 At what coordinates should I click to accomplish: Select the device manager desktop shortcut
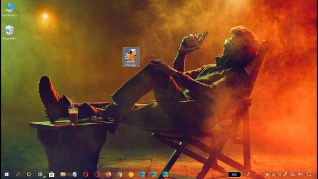[131, 57]
